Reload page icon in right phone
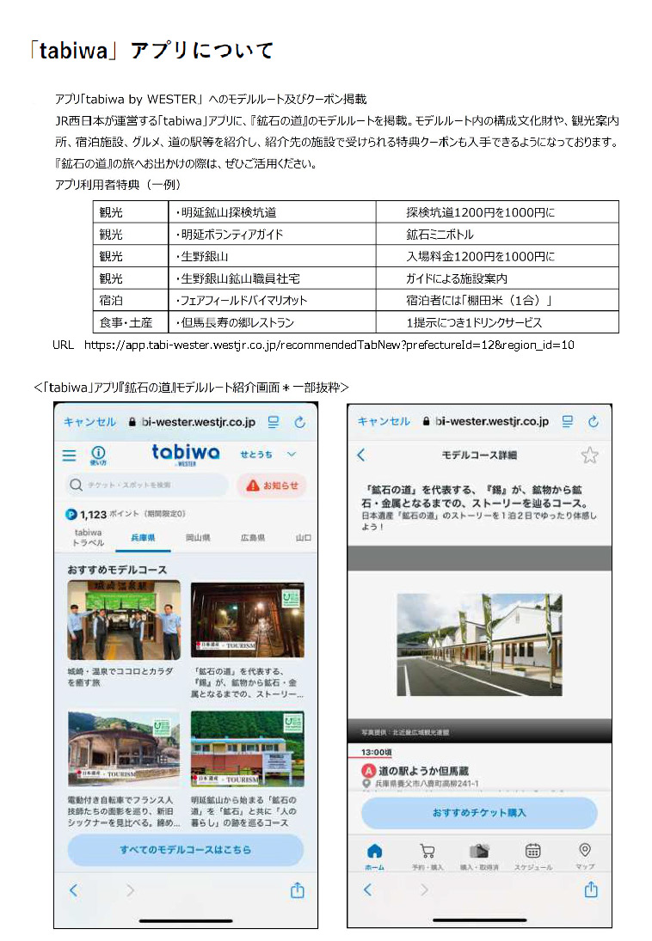This screenshot has width=652, height=941. click(x=594, y=421)
